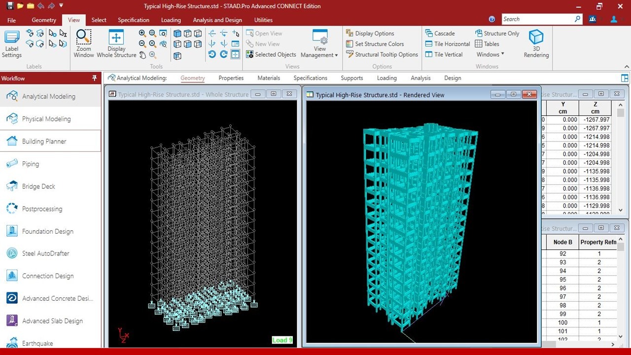Open the Building Planner workflow
Screen dimensions: 631x355
[x=44, y=142]
